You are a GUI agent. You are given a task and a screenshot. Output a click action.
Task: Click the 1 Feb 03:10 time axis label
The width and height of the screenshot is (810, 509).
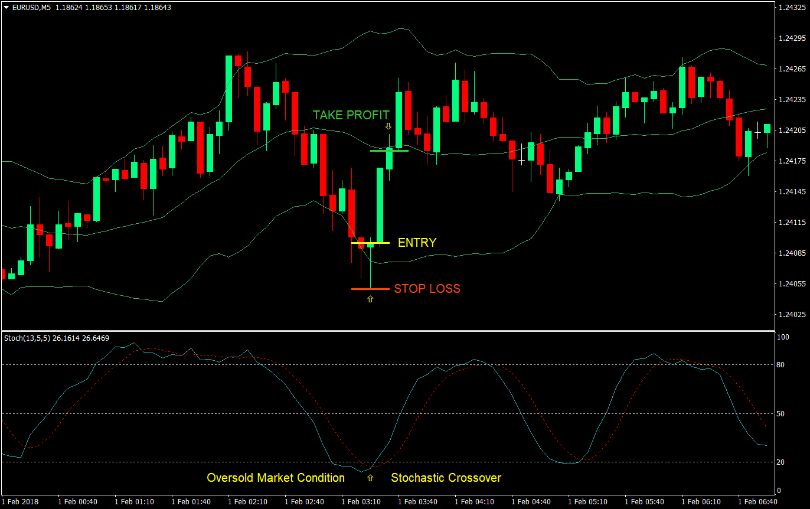tap(361, 500)
